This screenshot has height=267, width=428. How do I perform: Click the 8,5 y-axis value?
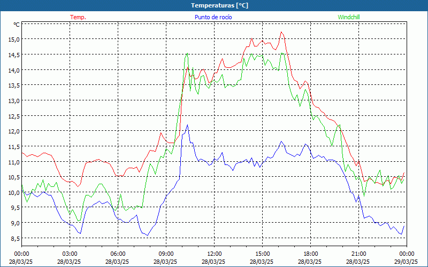tap(16, 239)
